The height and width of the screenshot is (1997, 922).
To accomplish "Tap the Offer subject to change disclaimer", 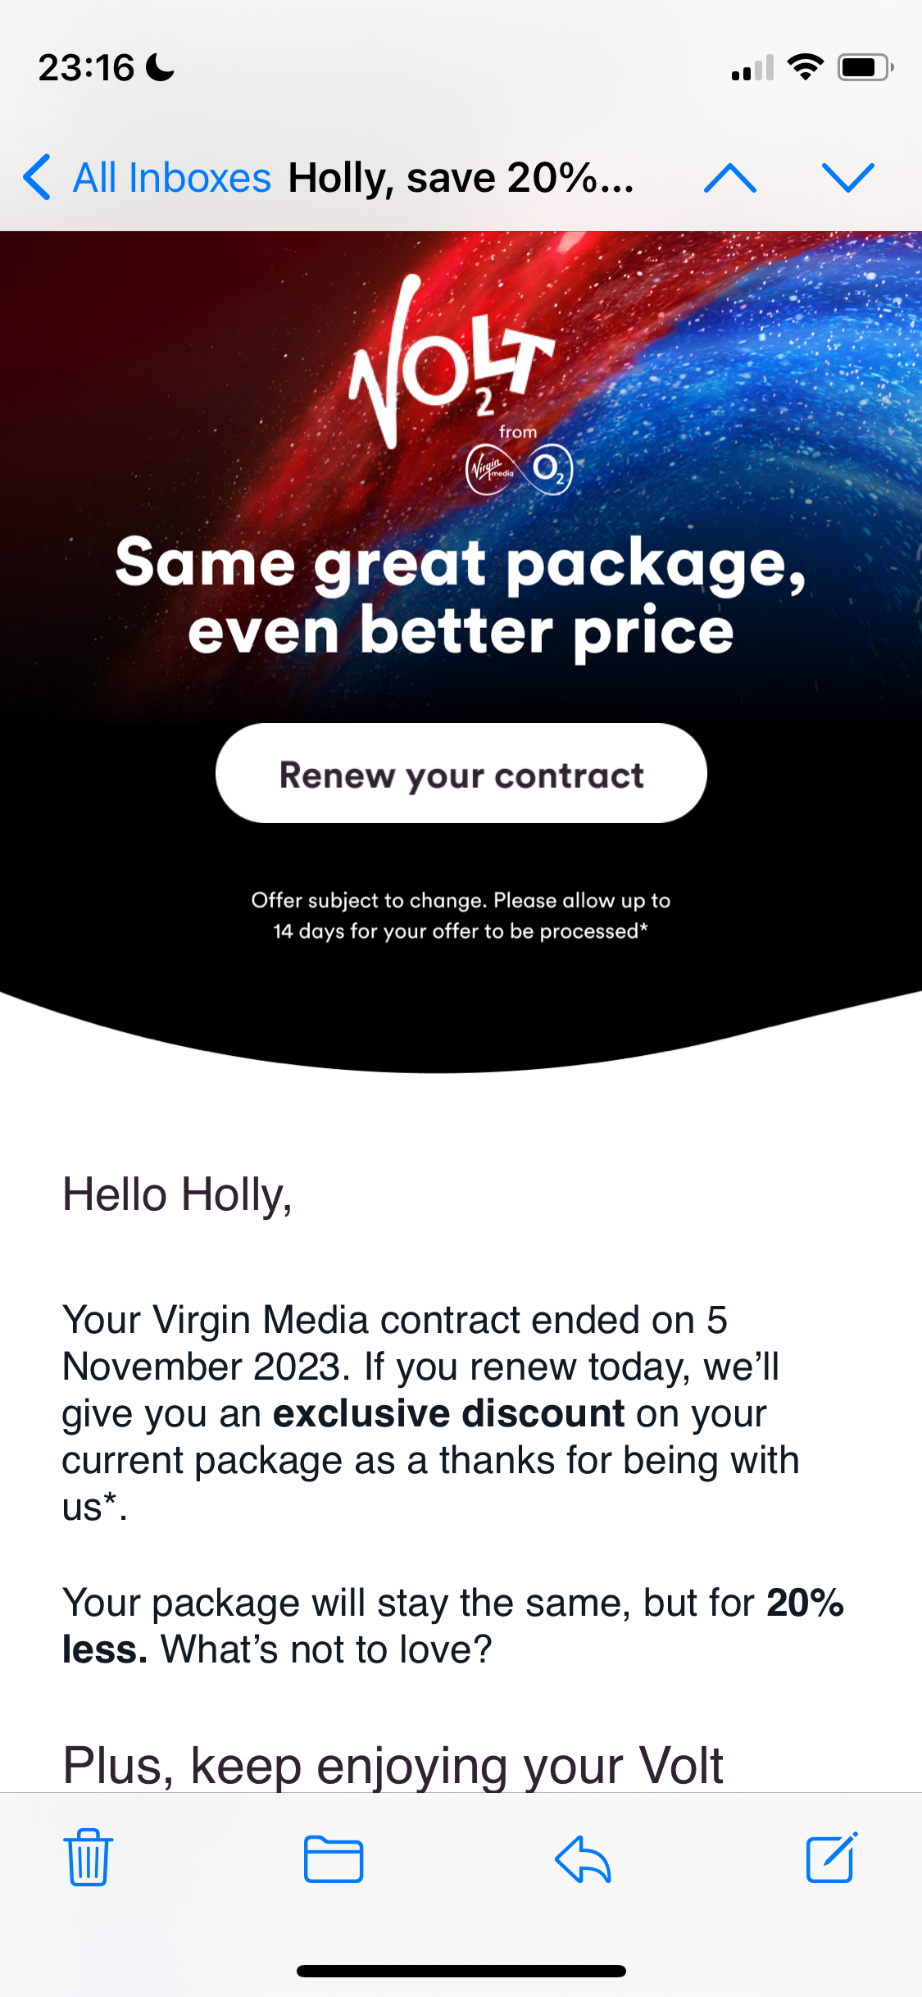I will click(x=461, y=916).
